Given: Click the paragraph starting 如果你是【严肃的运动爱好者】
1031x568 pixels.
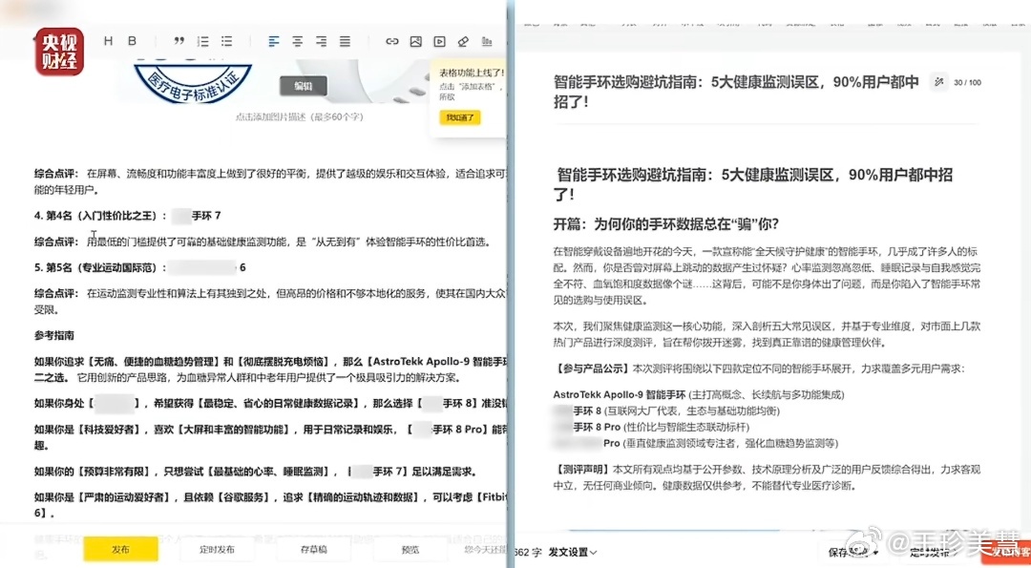Looking at the screenshot, I should [271, 505].
